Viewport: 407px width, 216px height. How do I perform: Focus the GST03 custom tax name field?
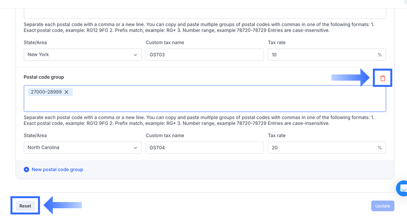pyautogui.click(x=204, y=55)
